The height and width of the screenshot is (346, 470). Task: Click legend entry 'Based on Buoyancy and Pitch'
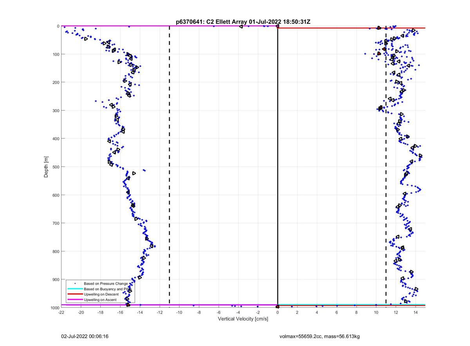coord(107,289)
